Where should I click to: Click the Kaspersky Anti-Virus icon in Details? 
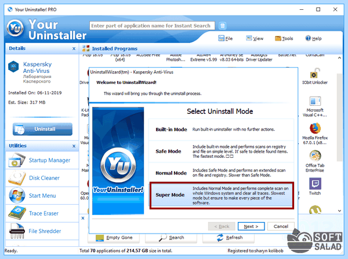[x=13, y=66]
